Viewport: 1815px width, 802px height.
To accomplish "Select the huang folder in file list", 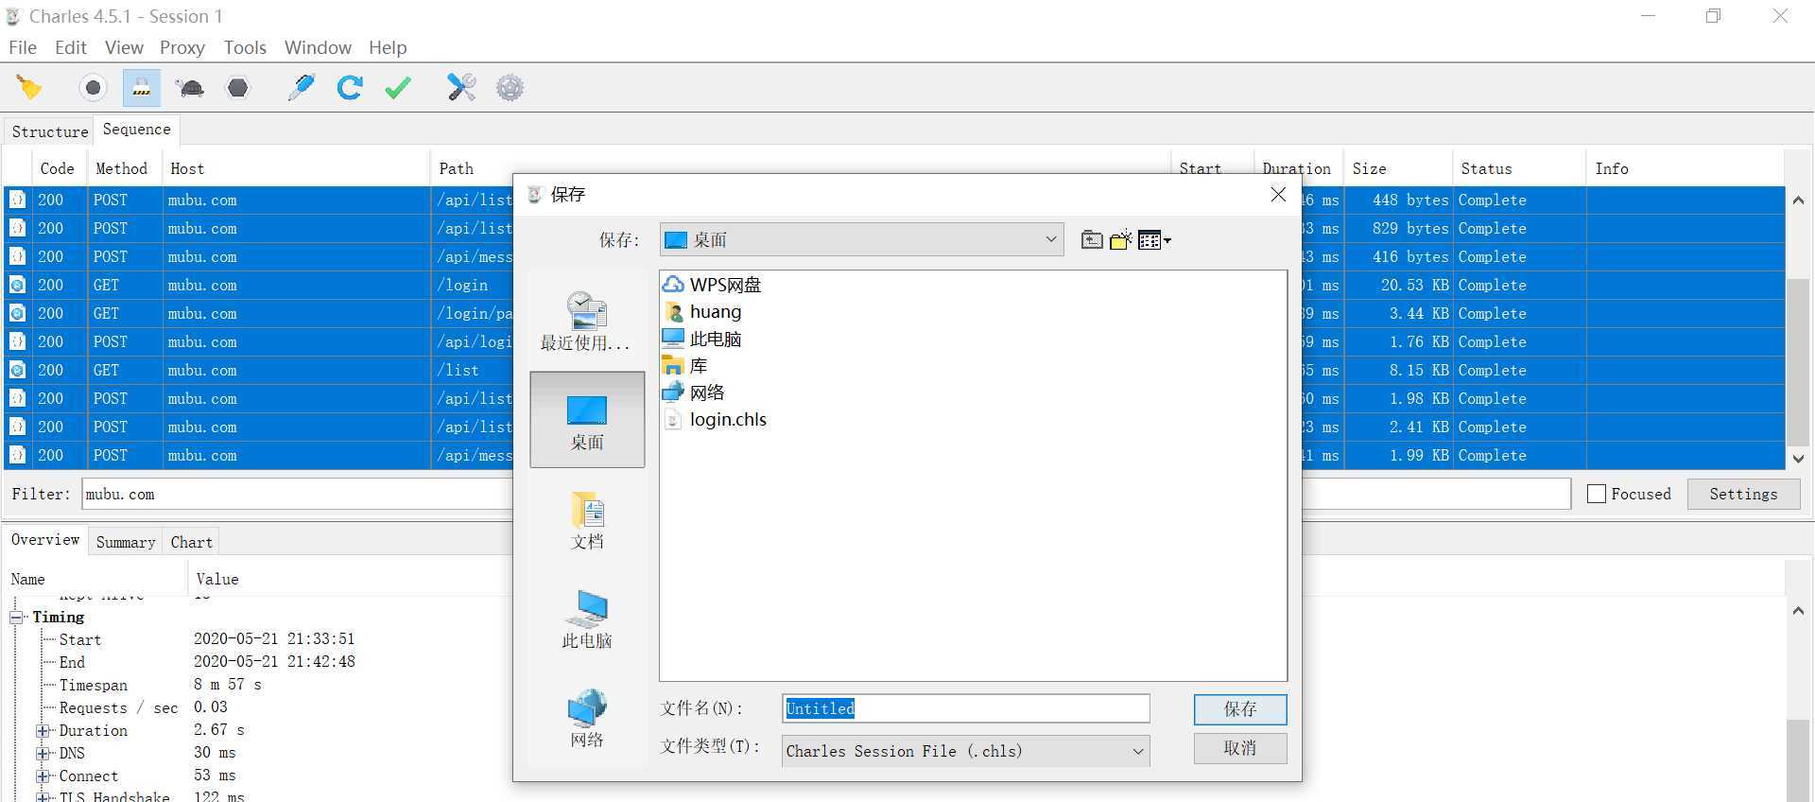I will tap(703, 311).
